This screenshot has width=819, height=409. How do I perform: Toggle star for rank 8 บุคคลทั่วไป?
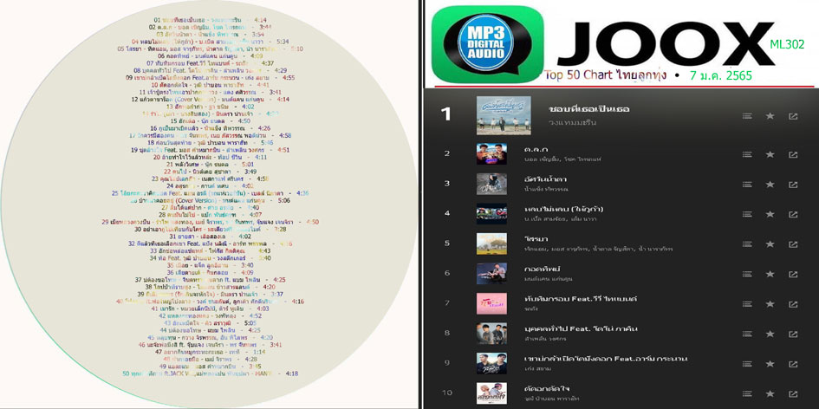coord(770,334)
